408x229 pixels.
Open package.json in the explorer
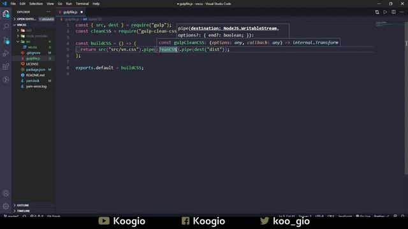[x=36, y=69]
